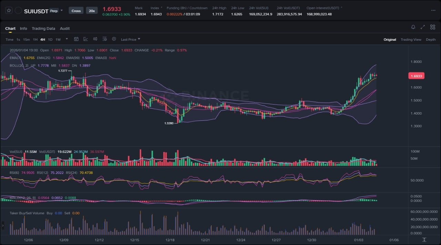Click the 01/03 date on time axis
This screenshot has height=245, width=441.
click(x=359, y=240)
